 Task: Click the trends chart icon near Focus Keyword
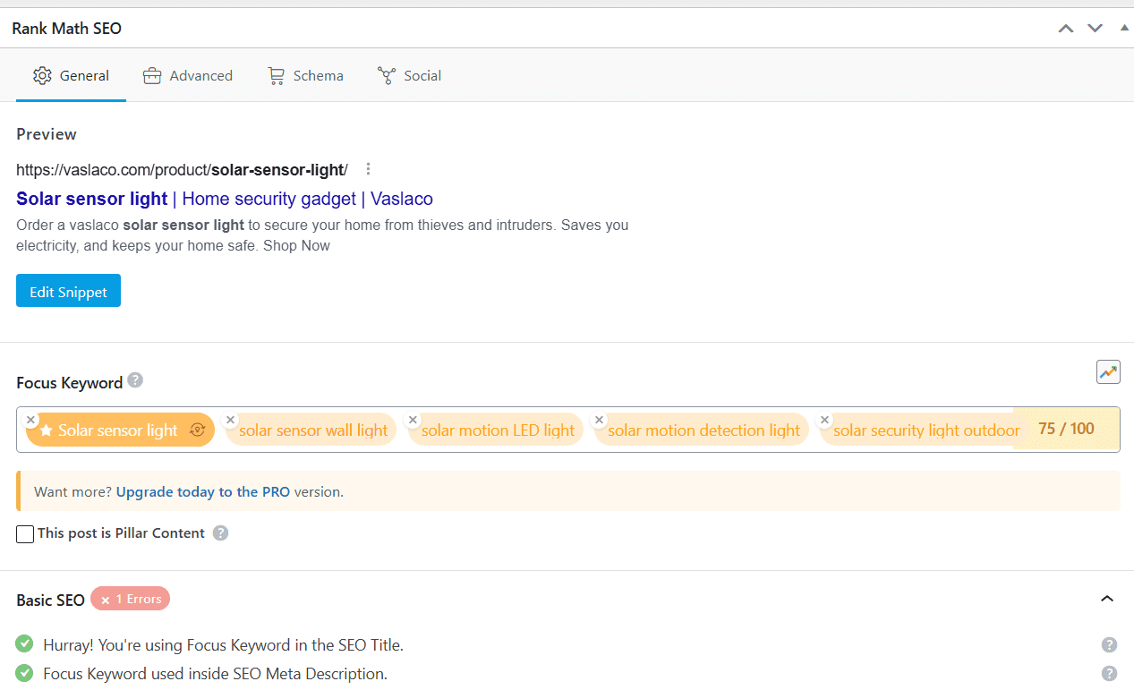(1108, 371)
